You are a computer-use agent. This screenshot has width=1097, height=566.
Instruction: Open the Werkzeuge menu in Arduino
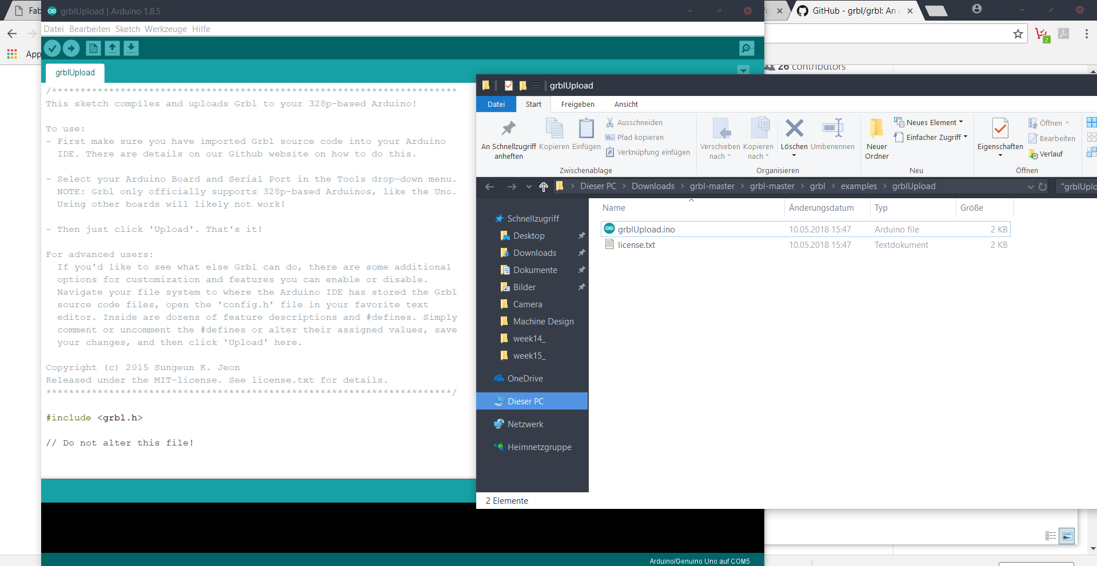point(166,29)
